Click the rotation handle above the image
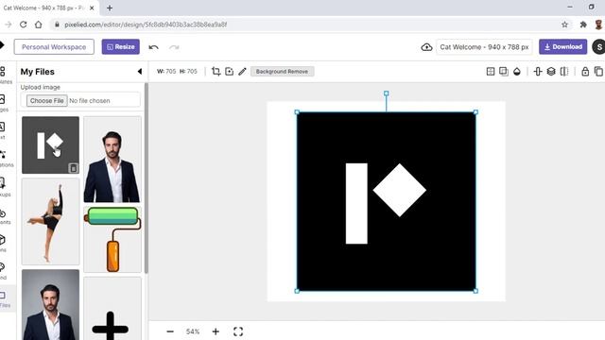The image size is (605, 340). pyautogui.click(x=387, y=93)
